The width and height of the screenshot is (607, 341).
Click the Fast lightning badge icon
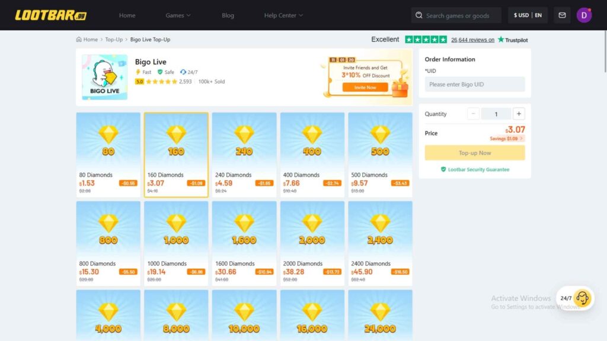tap(138, 72)
